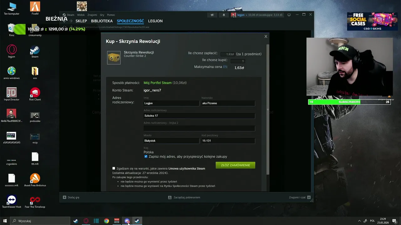The image size is (401, 225).
Task: Click quantity to buy input field
Action: click(237, 61)
